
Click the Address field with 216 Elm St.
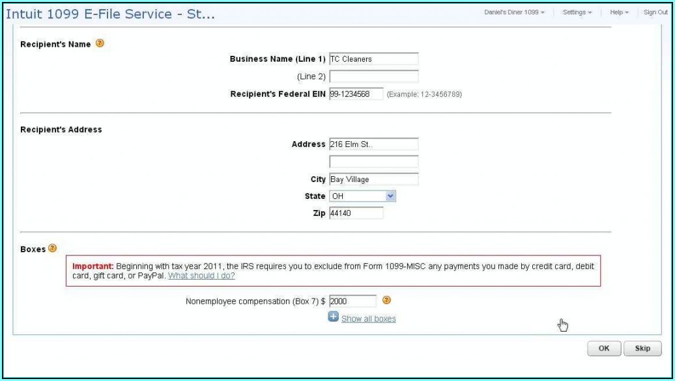373,144
